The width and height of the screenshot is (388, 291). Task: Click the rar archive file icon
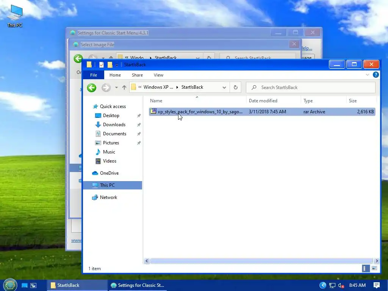tap(153, 111)
